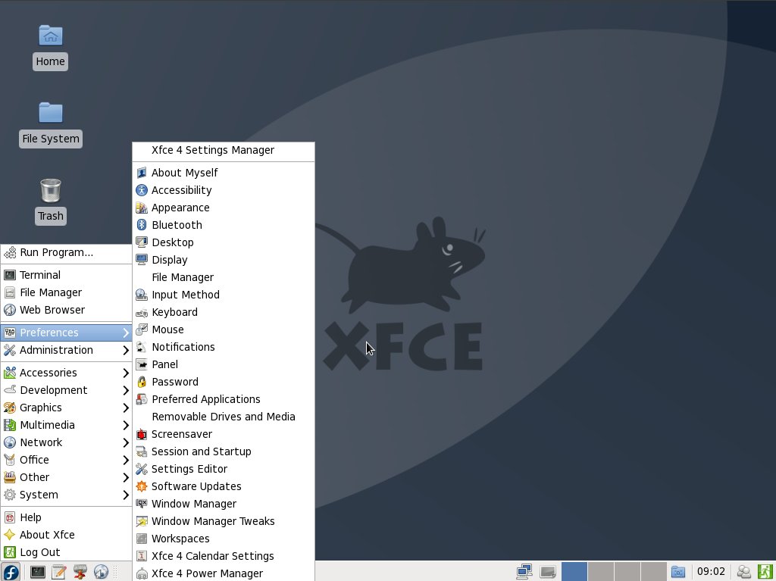Click file manager panel launcher icon
Image resolution: width=776 pixels, height=581 pixels.
80,572
